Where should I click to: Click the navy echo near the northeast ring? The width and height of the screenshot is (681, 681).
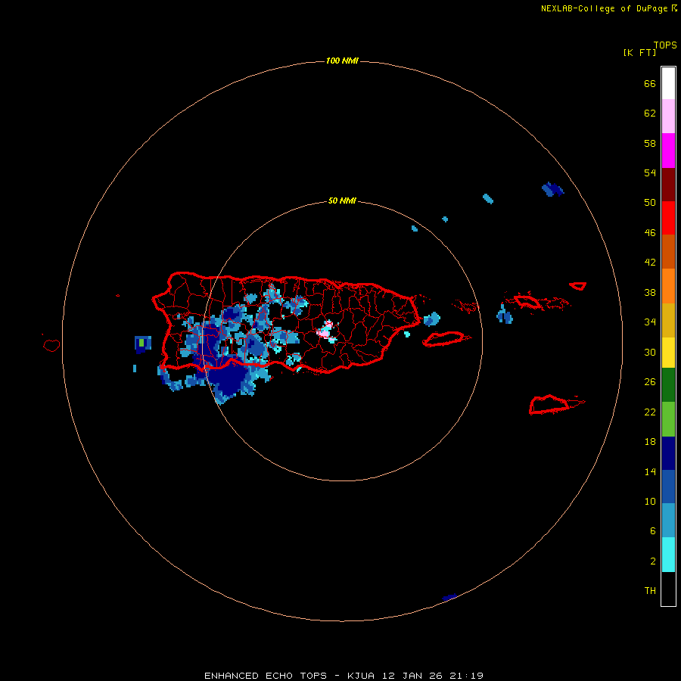click(x=552, y=189)
